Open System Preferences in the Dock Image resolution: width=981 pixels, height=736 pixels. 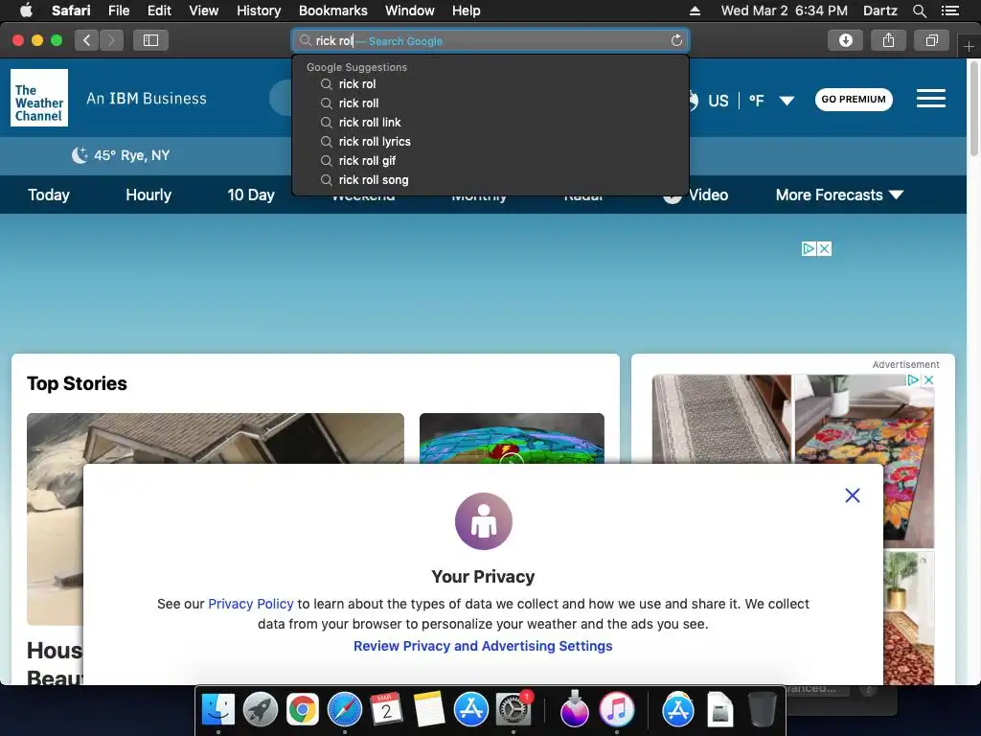pyautogui.click(x=513, y=710)
